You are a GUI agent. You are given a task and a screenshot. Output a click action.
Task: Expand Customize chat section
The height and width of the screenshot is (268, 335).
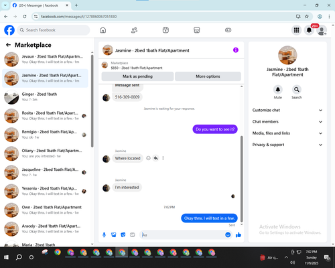point(287,110)
